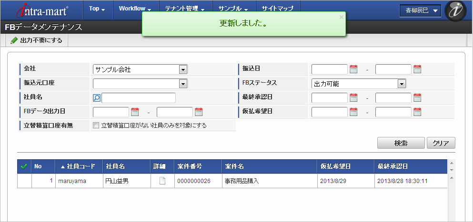Click the 事務用品購入 case name cell
Image resolution: width=473 pixels, height=222 pixels.
[270, 181]
